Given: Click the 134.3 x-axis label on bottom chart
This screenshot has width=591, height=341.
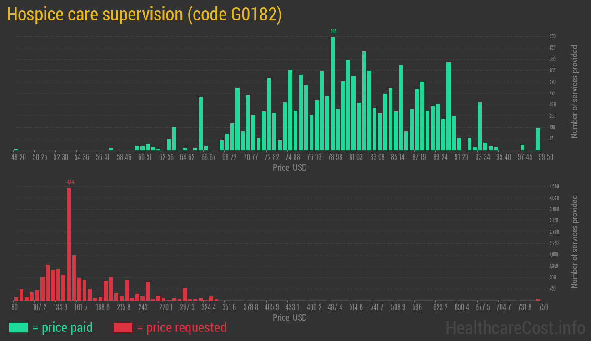Looking at the screenshot, I should tap(61, 307).
